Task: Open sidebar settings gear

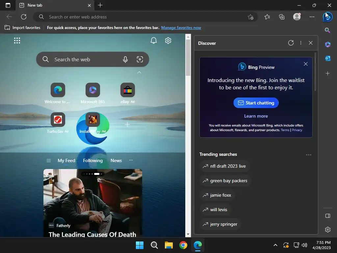Action: click(327, 230)
